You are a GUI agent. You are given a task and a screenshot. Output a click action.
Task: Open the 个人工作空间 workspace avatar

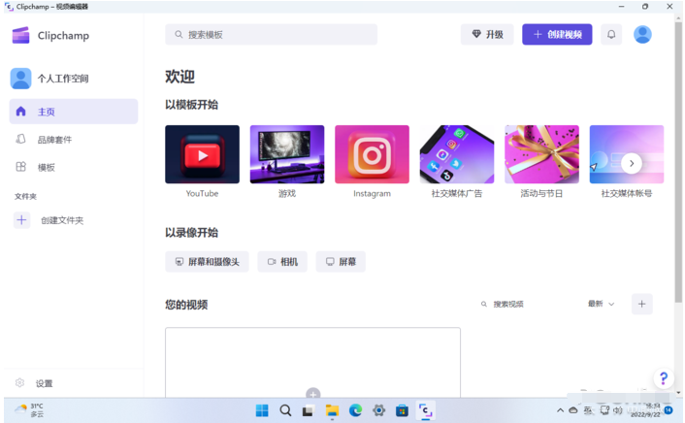tap(20, 79)
